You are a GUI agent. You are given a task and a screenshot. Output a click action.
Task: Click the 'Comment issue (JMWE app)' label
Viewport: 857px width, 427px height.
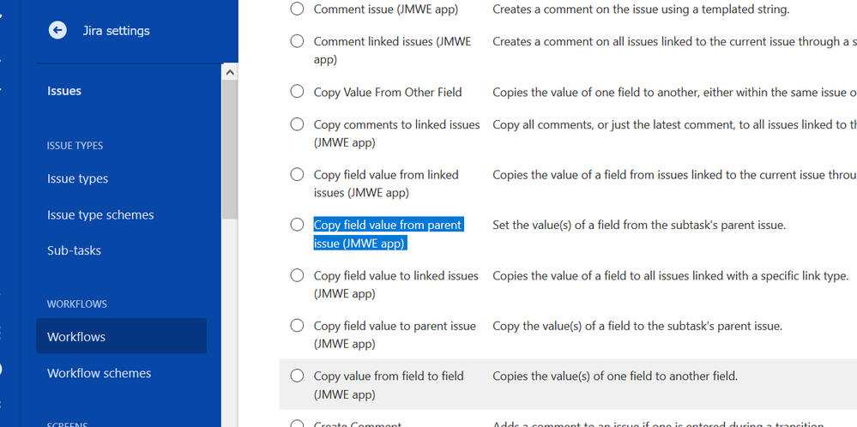click(386, 9)
